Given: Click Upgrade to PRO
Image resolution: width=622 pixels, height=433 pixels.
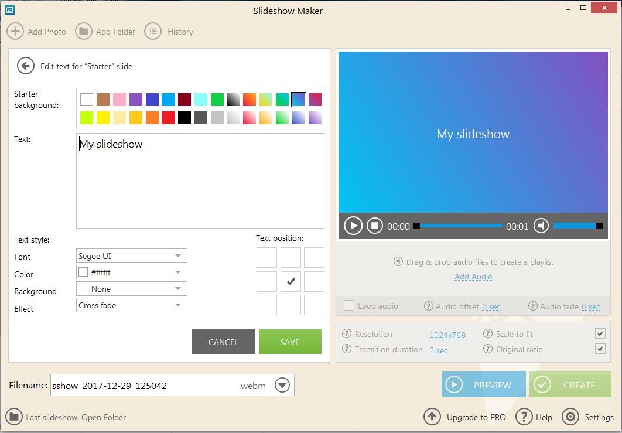Looking at the screenshot, I should pyautogui.click(x=432, y=417).
